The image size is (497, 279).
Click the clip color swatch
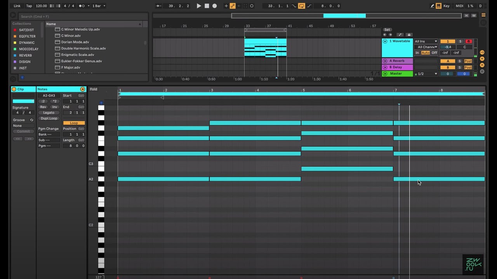pos(23,101)
